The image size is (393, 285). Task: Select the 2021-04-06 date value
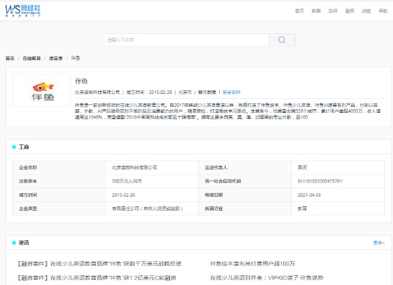click(309, 195)
